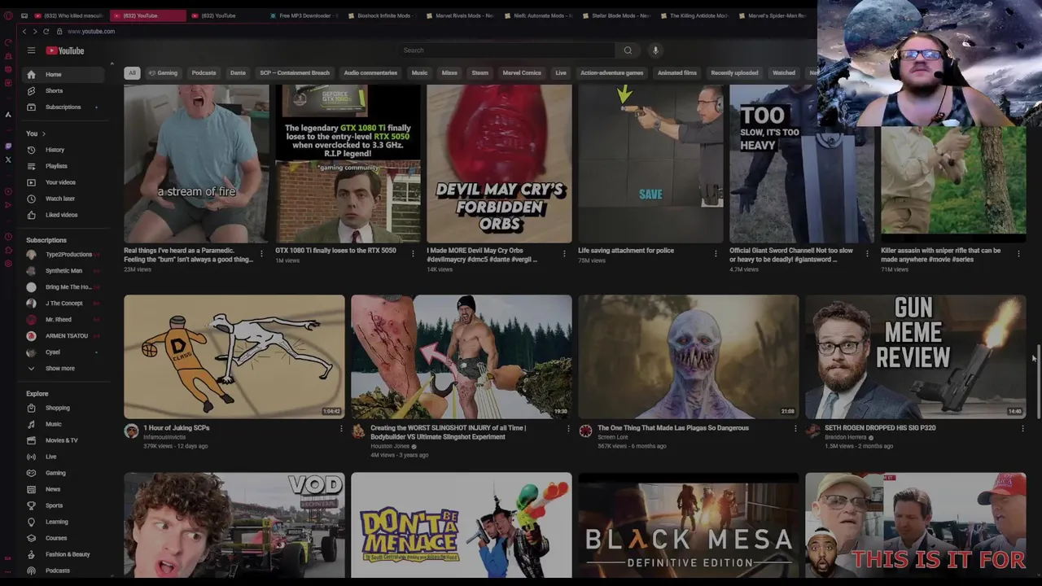Open menu for WORST SLINGSHOT INJURY video
1042x586 pixels.
point(568,429)
